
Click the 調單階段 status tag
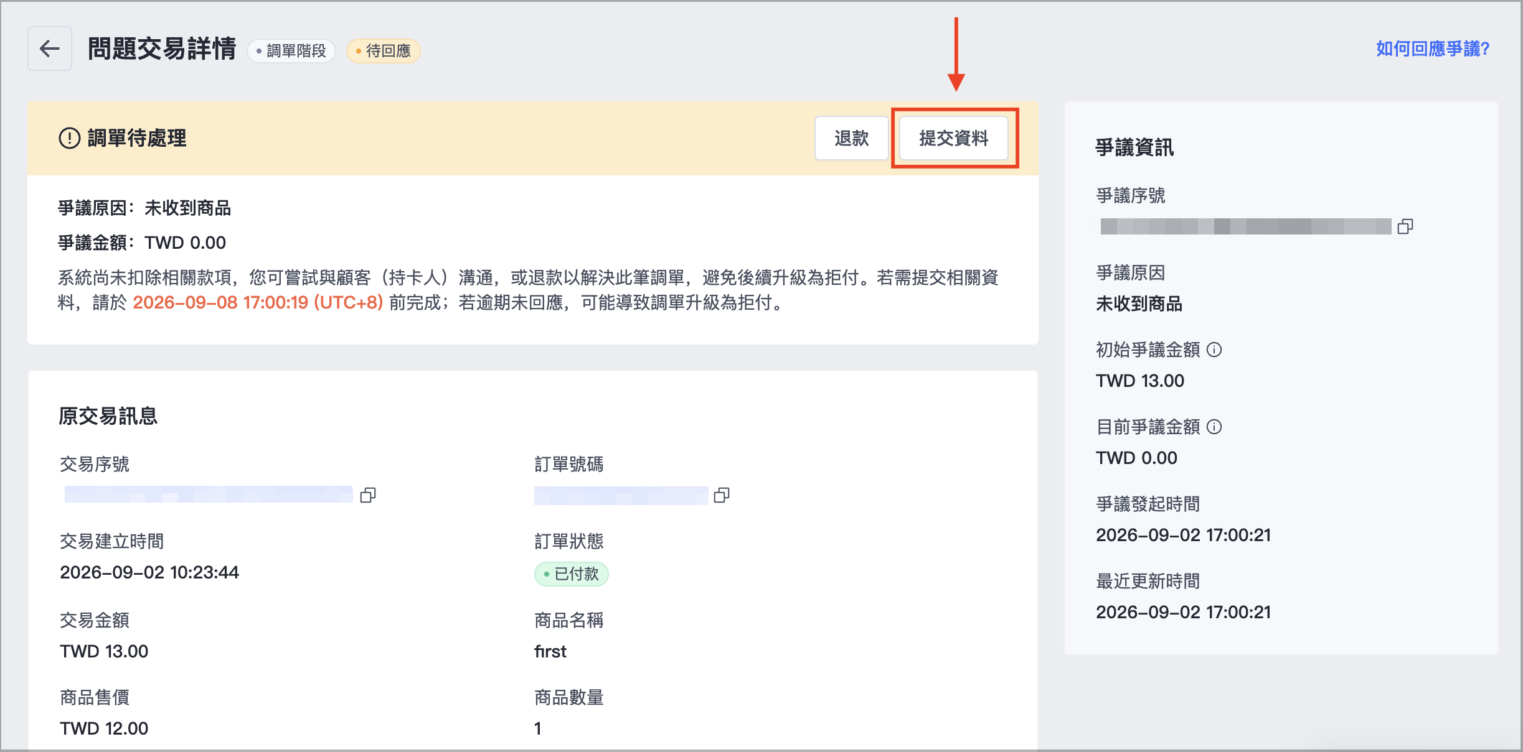tap(291, 50)
